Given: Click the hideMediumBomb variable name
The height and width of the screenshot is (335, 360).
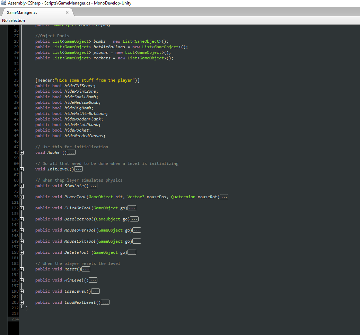Looking at the screenshot, I should click(x=81, y=102).
